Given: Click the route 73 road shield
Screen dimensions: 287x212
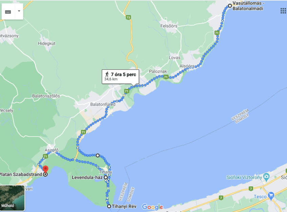Looking at the screenshot, I should (128, 17).
